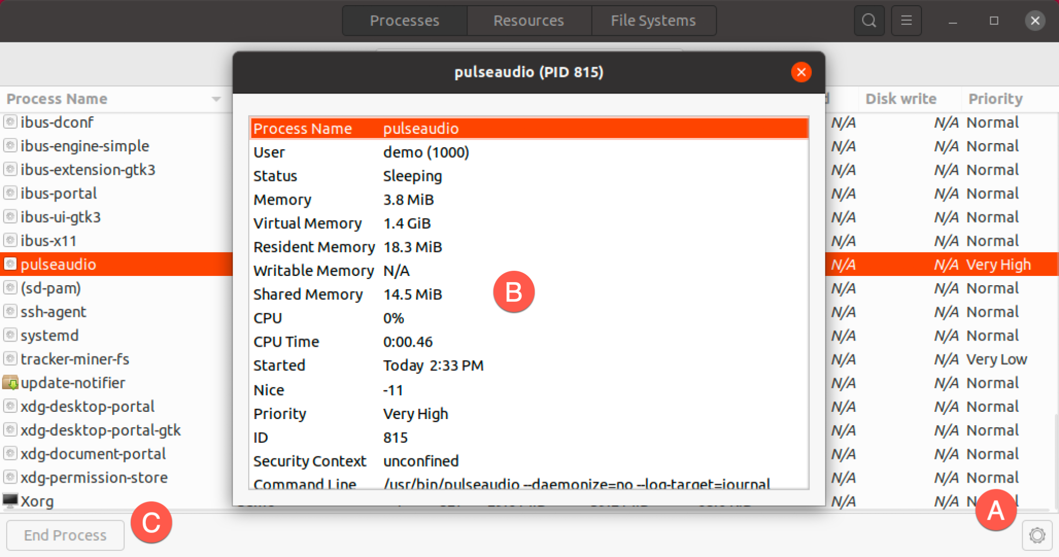Viewport: 1059px width, 557px height.
Task: Select the ibus-dconf process name
Action: pyautogui.click(x=57, y=122)
